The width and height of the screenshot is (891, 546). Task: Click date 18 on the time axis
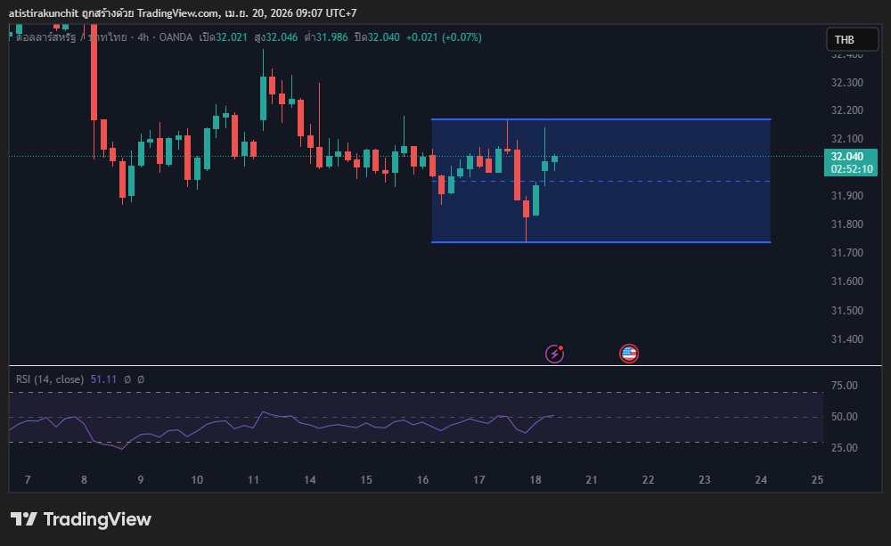(x=535, y=480)
